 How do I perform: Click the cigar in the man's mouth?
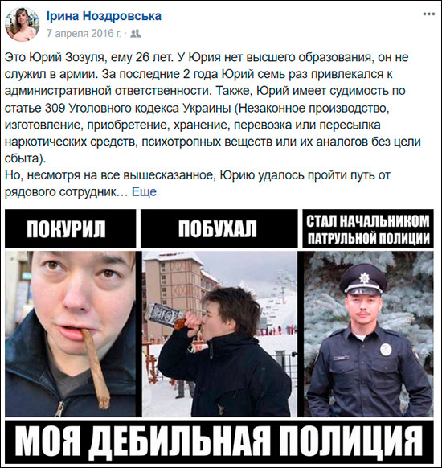click(95, 368)
